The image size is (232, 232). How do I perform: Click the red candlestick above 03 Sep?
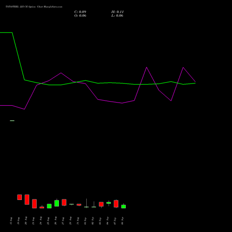coord(101,204)
